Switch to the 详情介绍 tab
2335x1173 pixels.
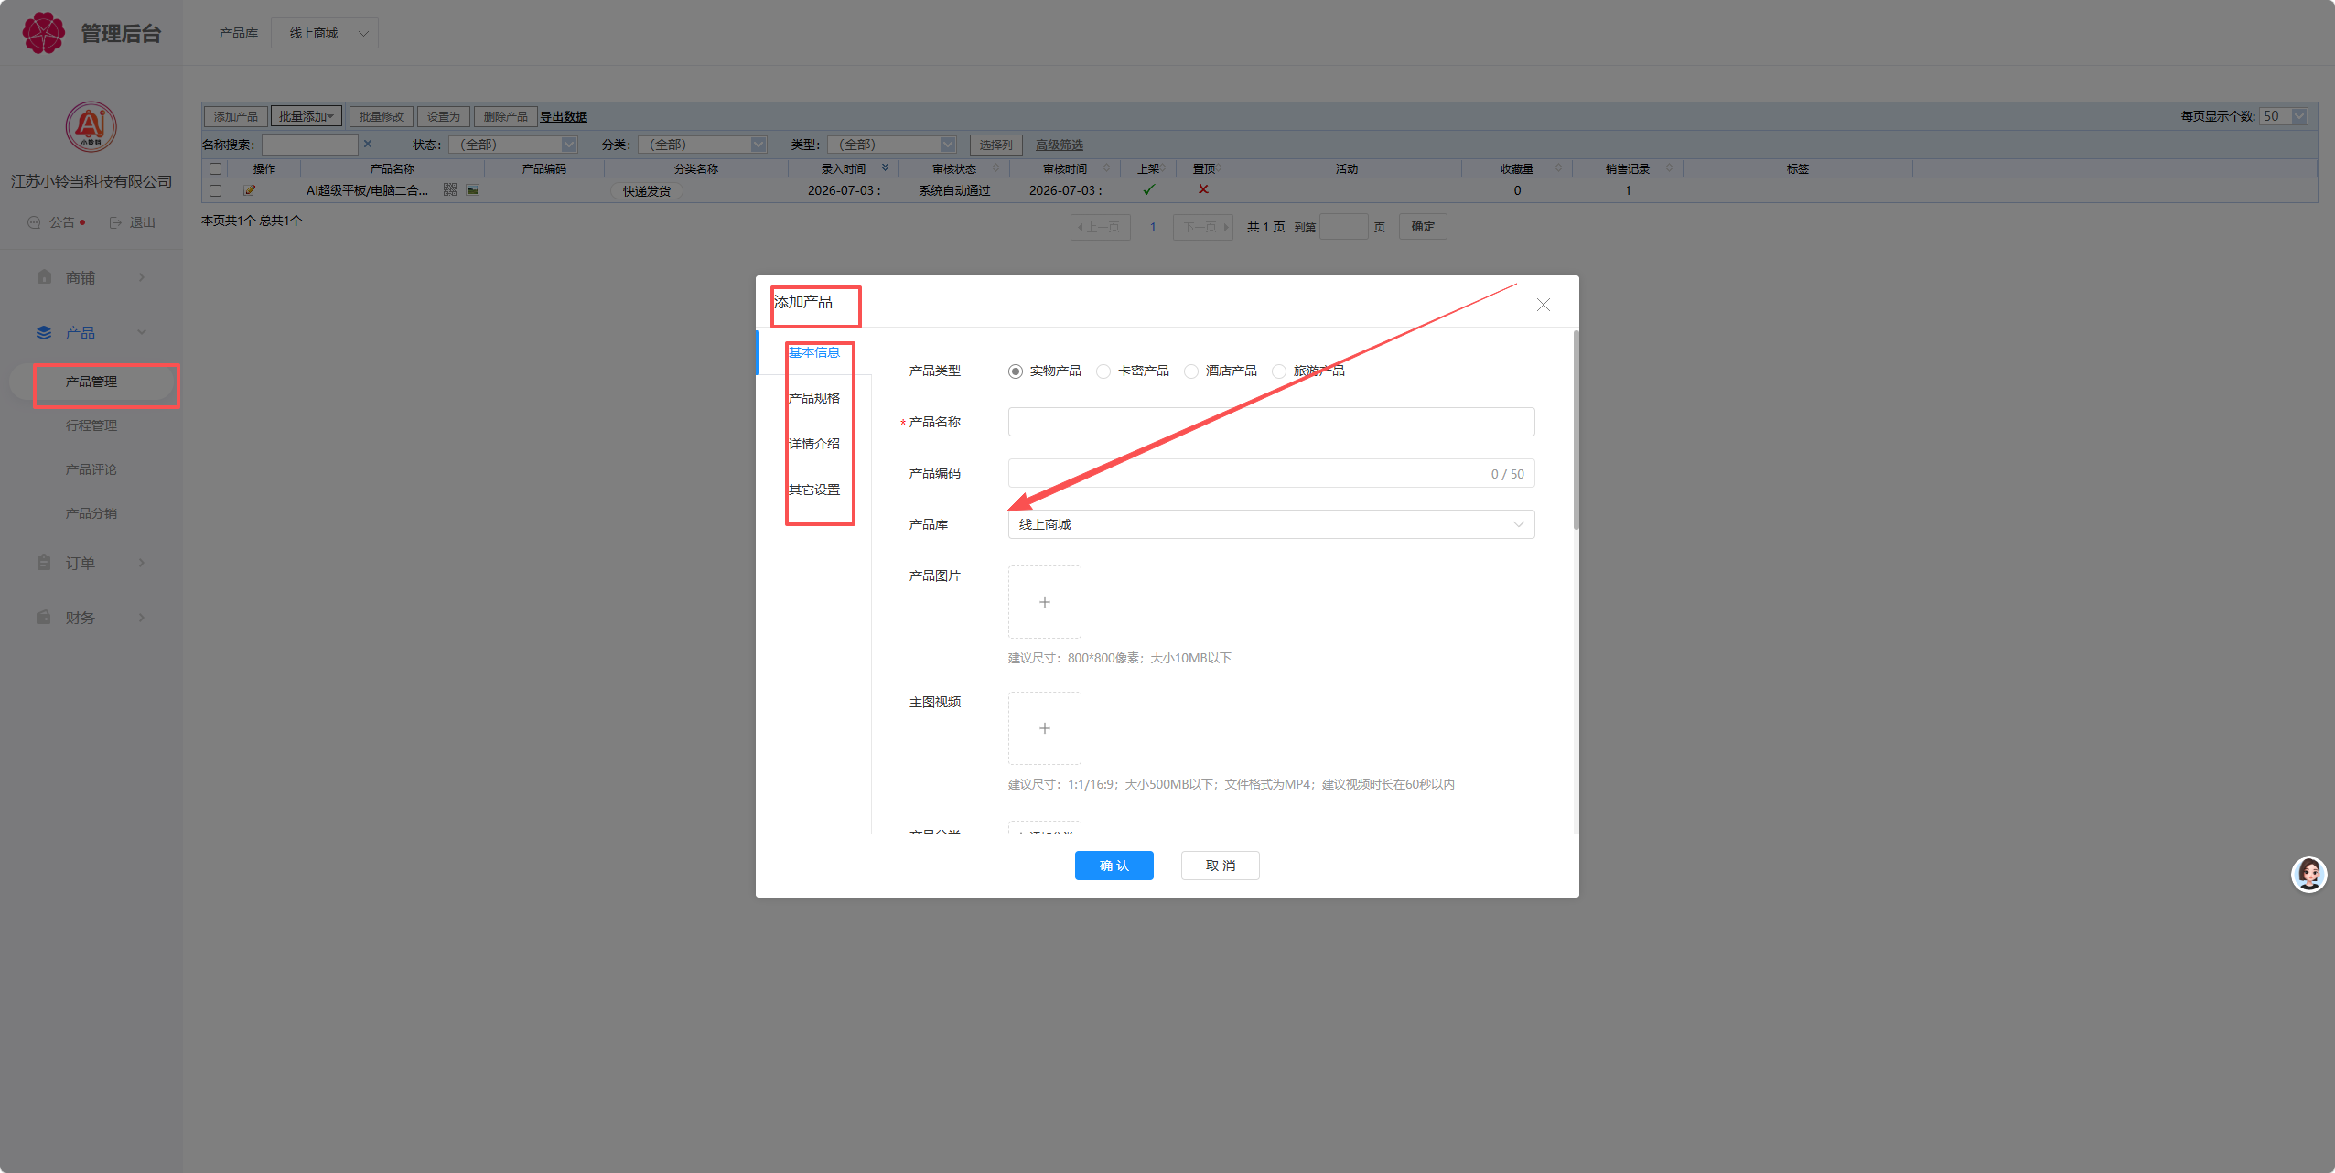pyautogui.click(x=813, y=444)
